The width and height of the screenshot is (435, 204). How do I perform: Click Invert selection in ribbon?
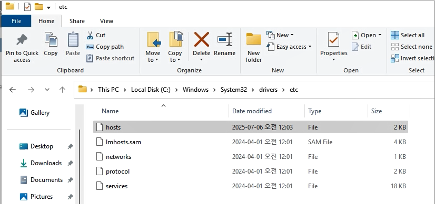[x=412, y=58]
